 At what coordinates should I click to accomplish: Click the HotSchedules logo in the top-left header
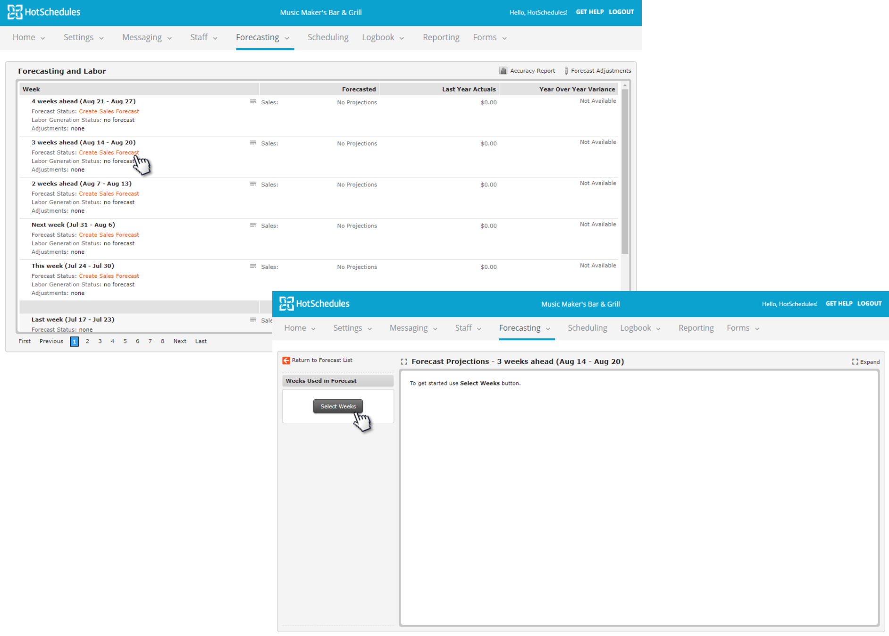(44, 12)
